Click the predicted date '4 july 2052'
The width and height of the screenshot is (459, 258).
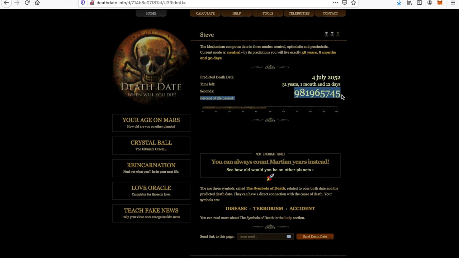(326, 77)
